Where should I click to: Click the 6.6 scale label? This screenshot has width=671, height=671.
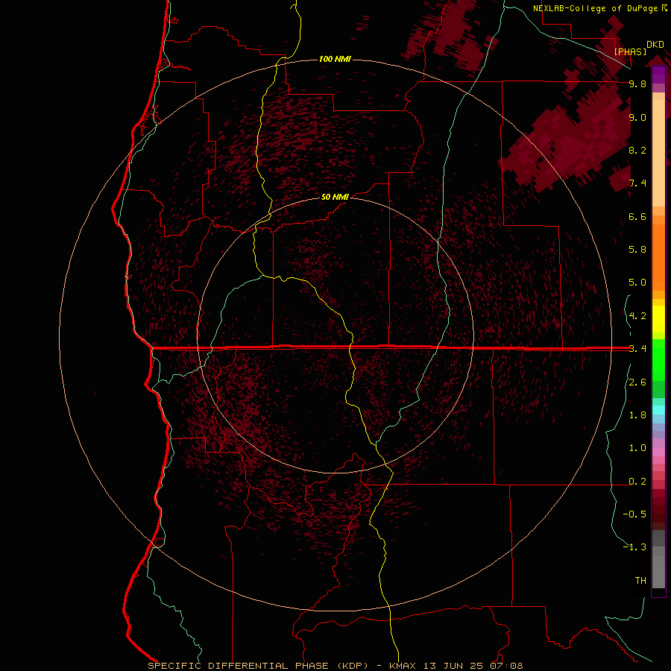pos(637,216)
